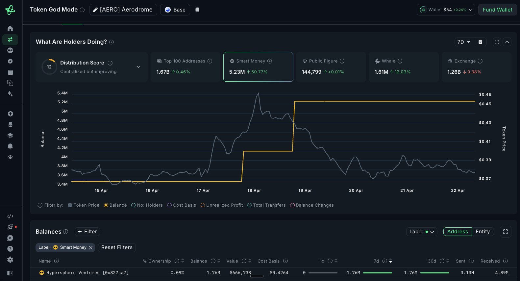Viewport: 520px width, 281px height.
Task: Copy token address using clipboard icon
Action: click(x=197, y=10)
